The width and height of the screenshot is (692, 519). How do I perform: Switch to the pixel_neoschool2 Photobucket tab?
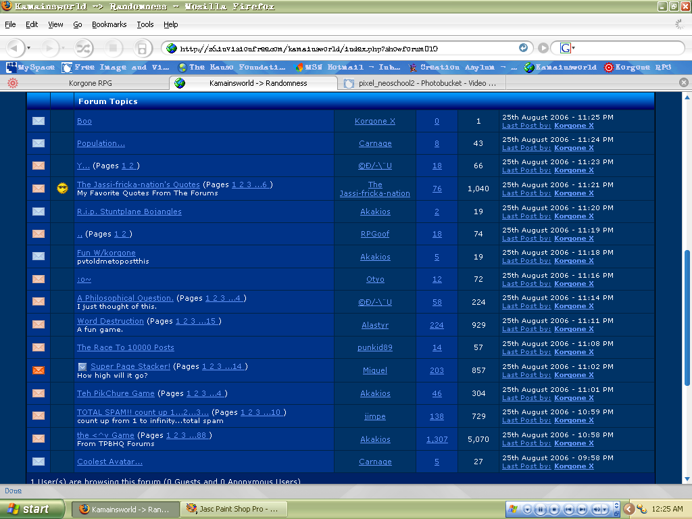[422, 83]
